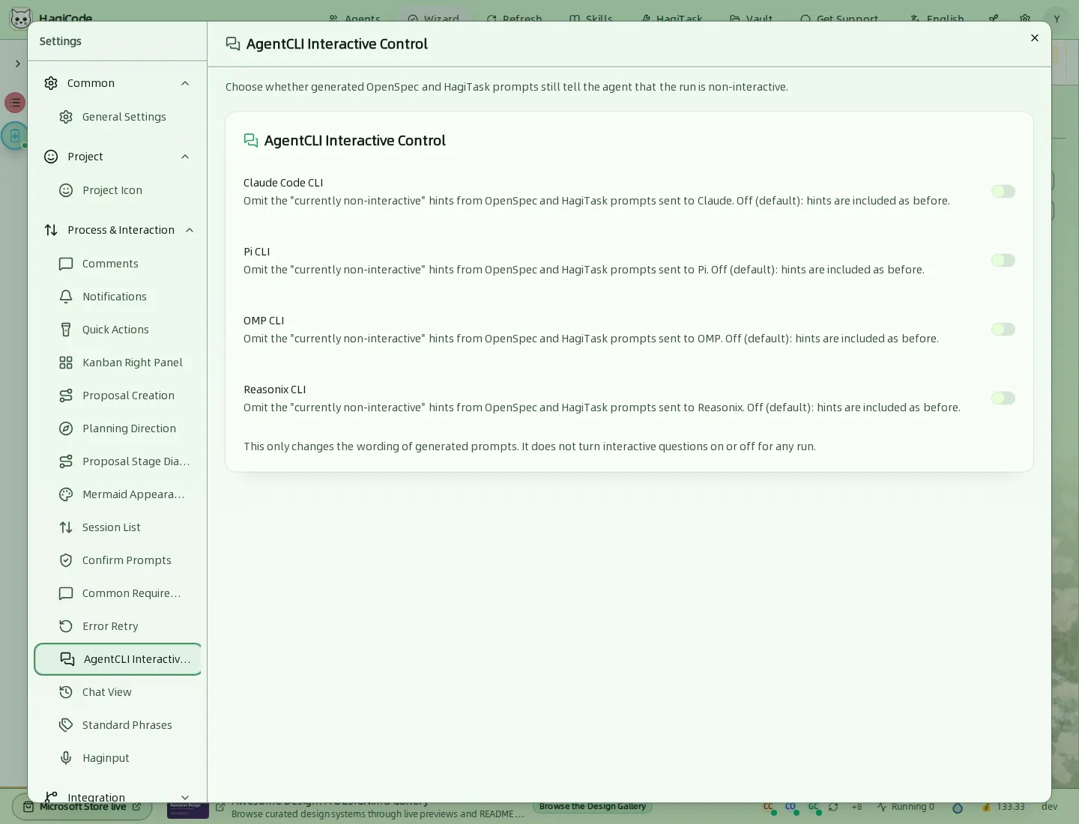Click the arrows icon beside Session List
The image size is (1079, 824).
coord(66,527)
